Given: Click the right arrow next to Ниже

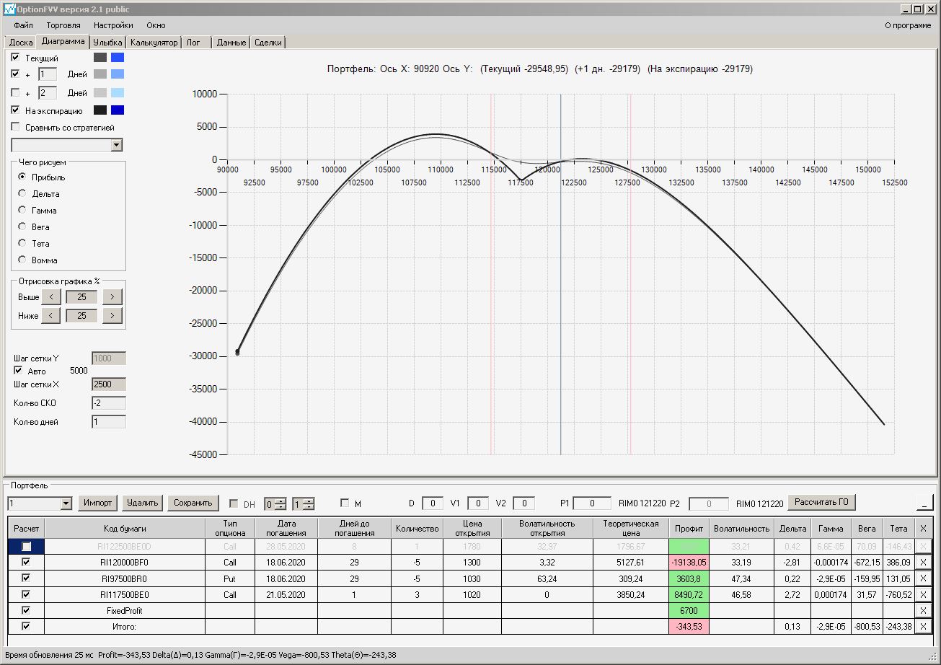Looking at the screenshot, I should tap(112, 316).
